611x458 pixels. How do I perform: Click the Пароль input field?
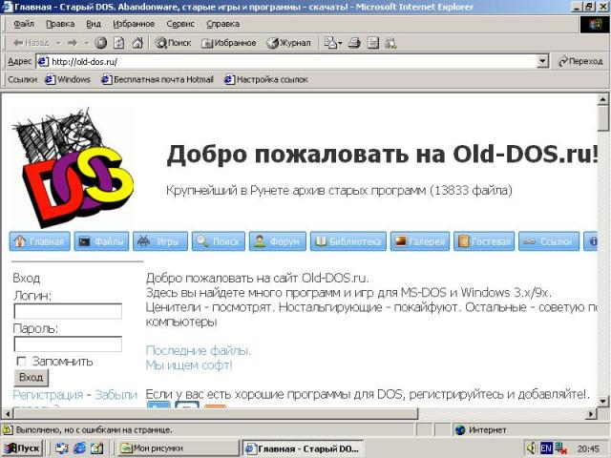click(x=68, y=343)
